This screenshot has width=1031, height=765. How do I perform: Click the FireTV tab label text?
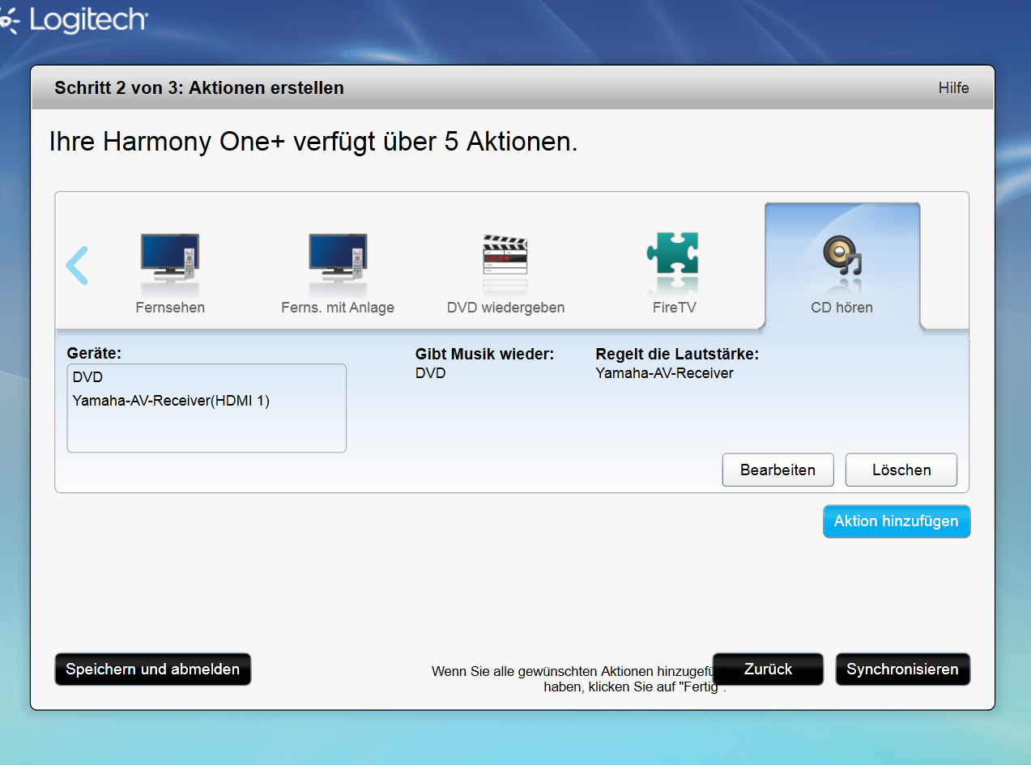click(x=674, y=308)
